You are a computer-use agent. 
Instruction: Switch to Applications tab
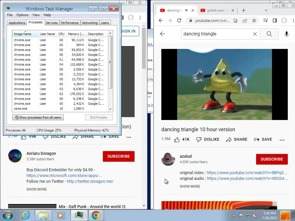coord(17,23)
